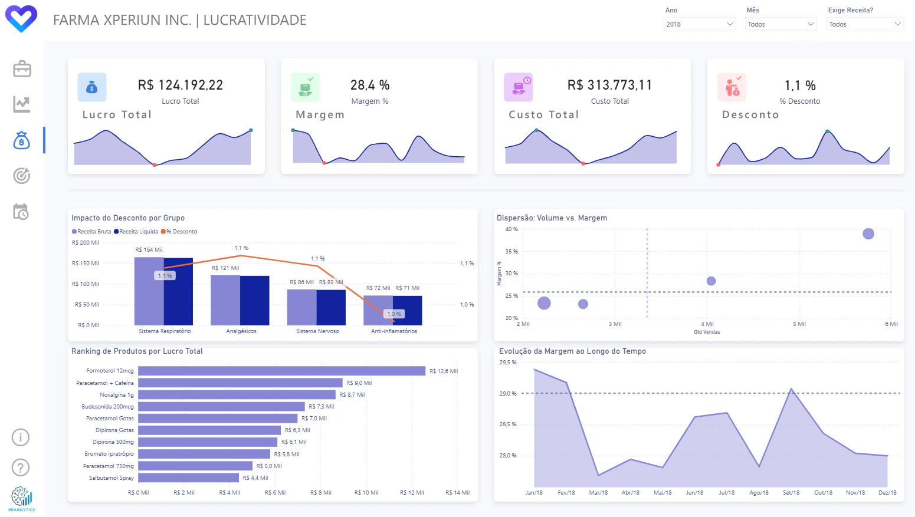Select the Analgésicos net revenue dark bar
This screenshot has height=517, width=915.
[255, 301]
